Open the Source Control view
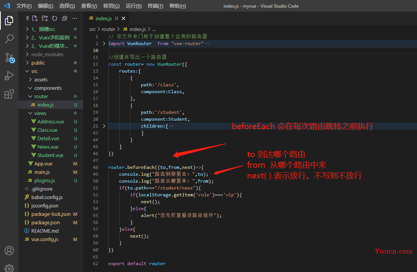Viewport: 417px width, 272px height. 10,57
